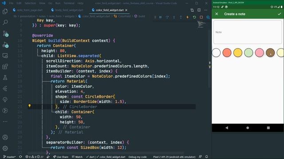Open the File menu
This screenshot has width=284, height=159.
tap(11, 3)
